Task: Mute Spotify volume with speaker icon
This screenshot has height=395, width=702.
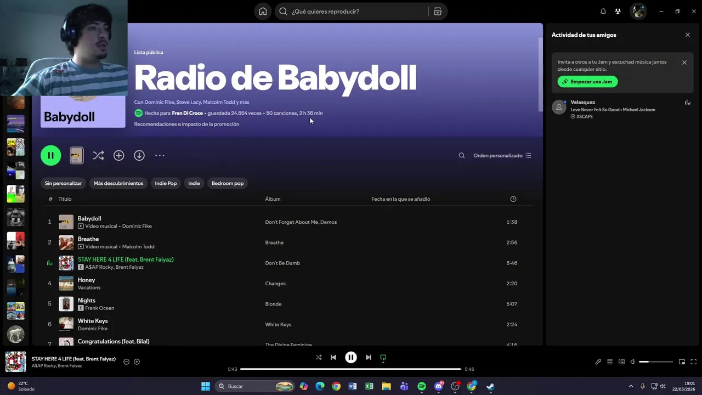Action: point(633,362)
